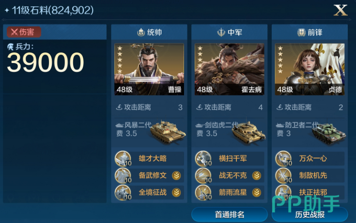Expand the 全境征战 chevron badge

176,192
